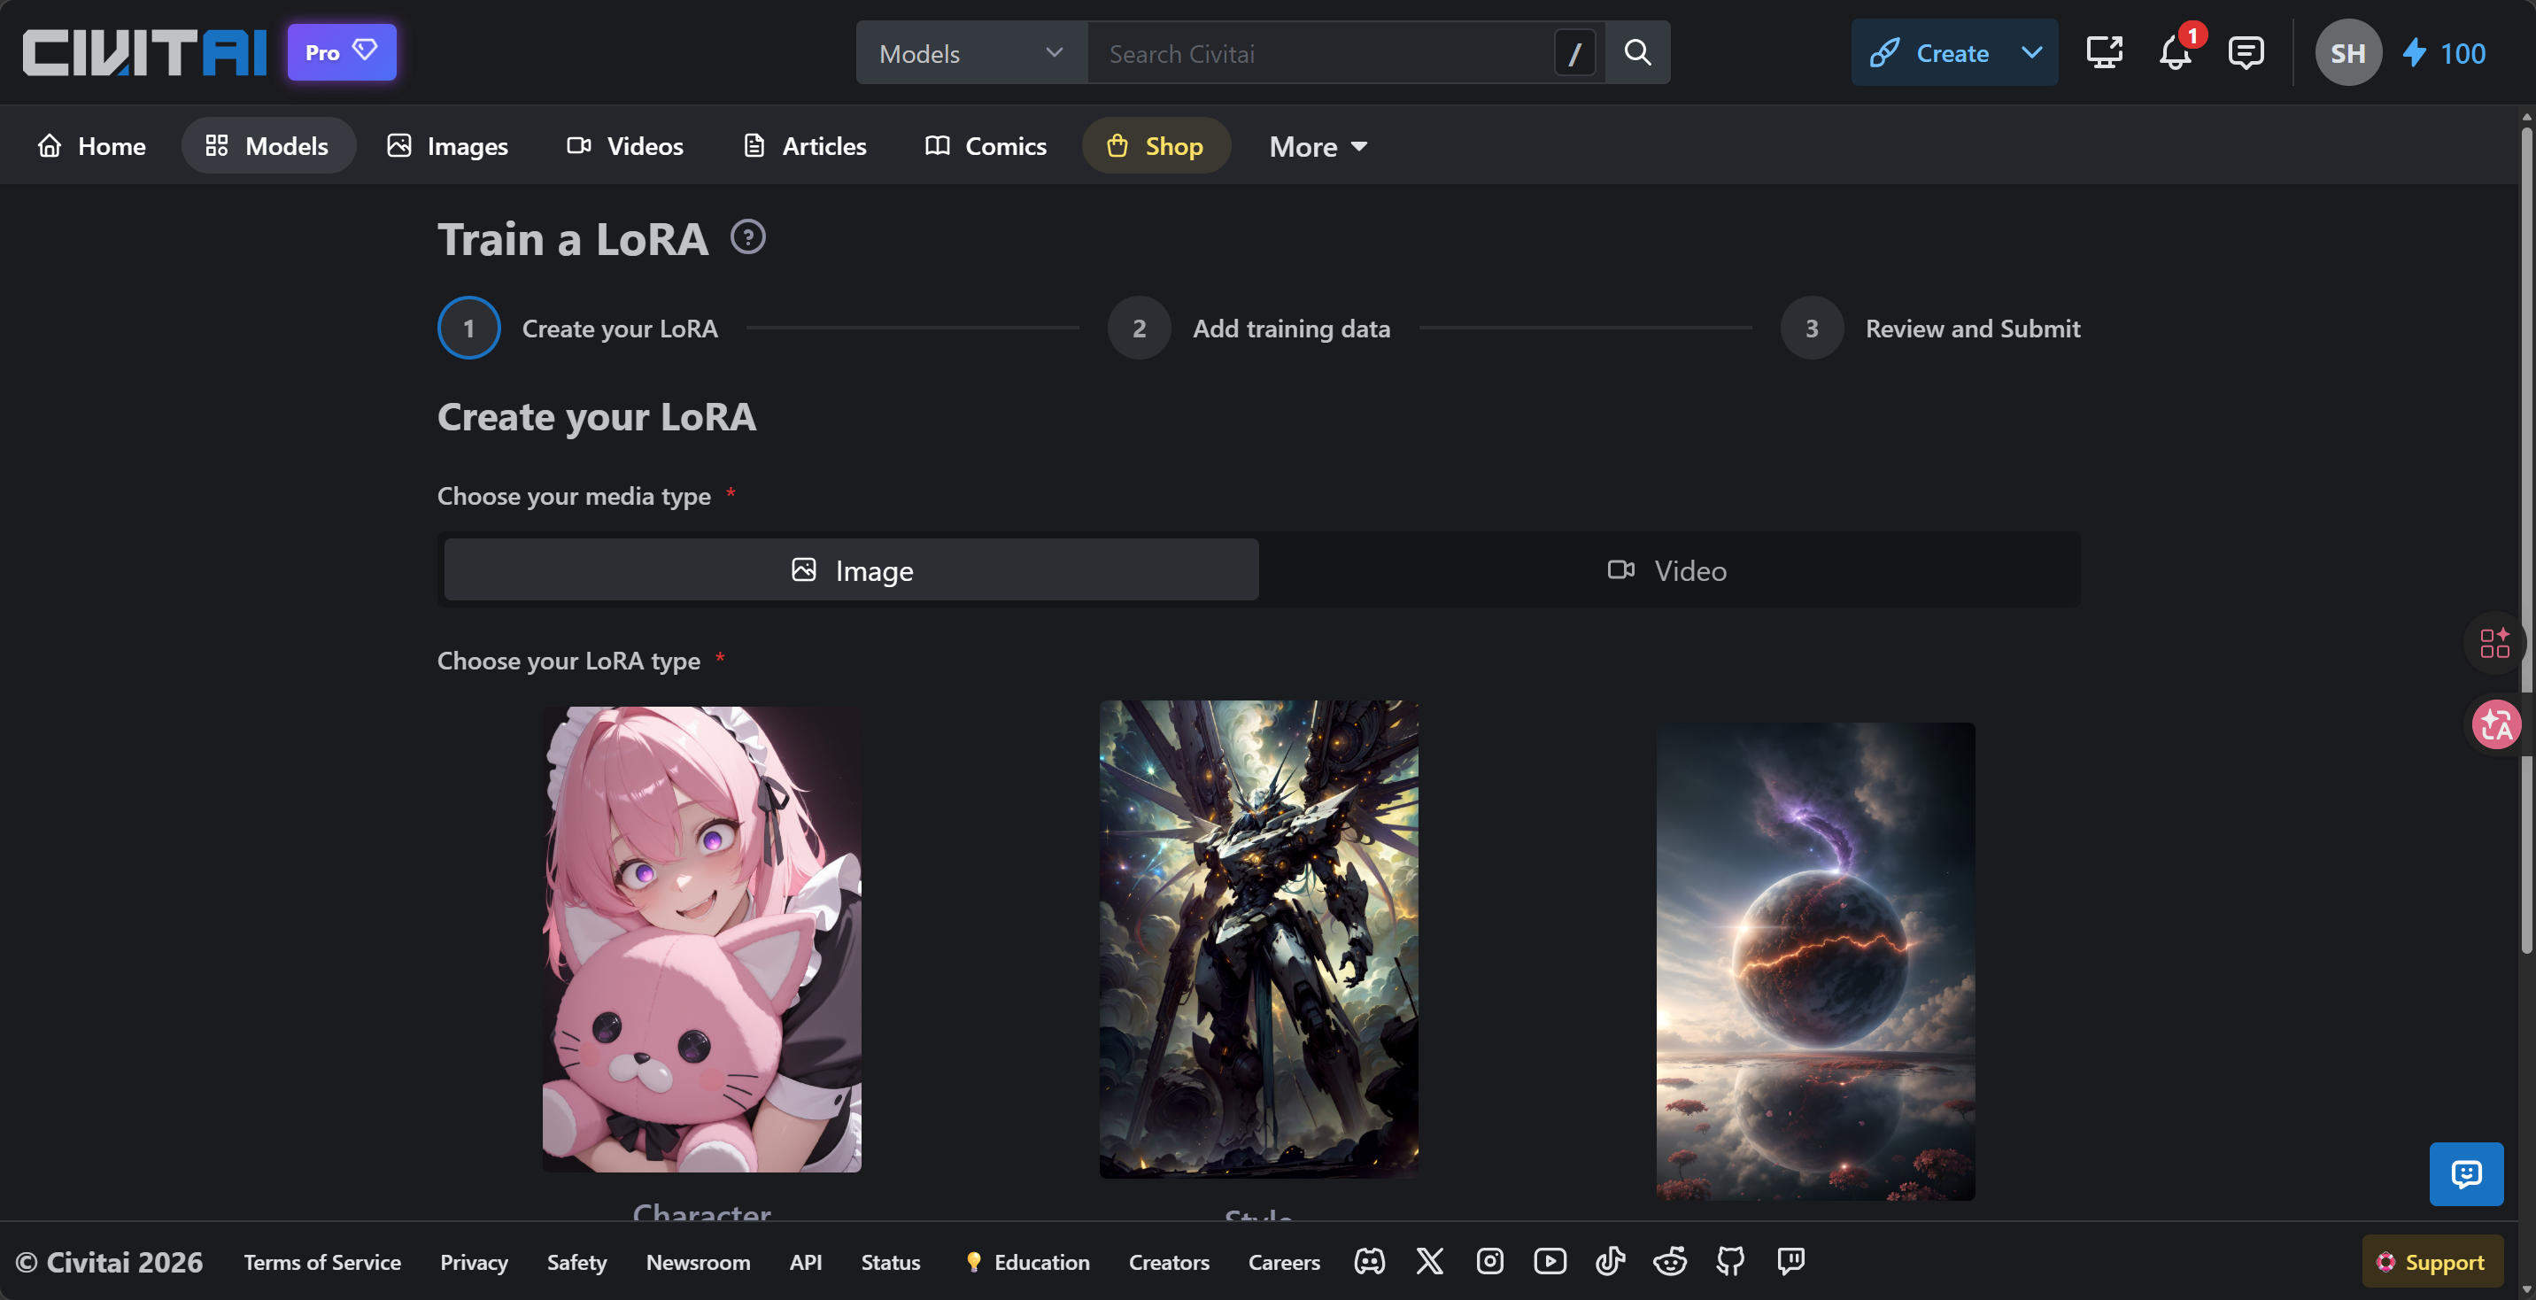Click the Create button

[x=1929, y=53]
